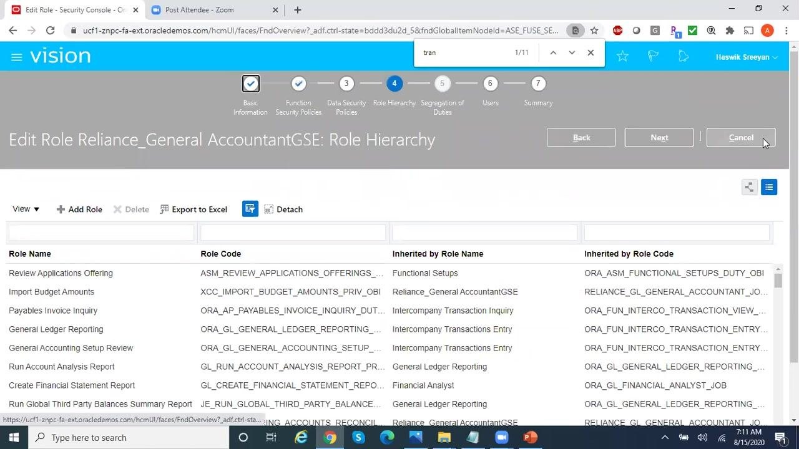Click the Role Code filter field
This screenshot has height=449, width=799.
pyautogui.click(x=293, y=233)
